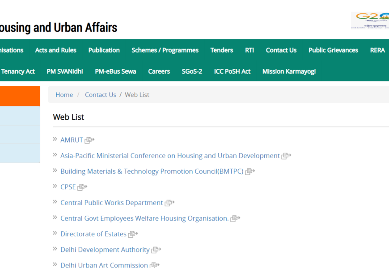Click external-link icon after Delhi Urban Art Commission
This screenshot has width=389, height=268.
155,265
